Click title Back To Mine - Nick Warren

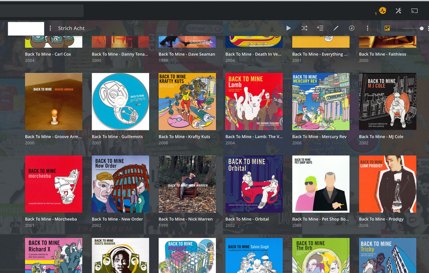[185, 219]
